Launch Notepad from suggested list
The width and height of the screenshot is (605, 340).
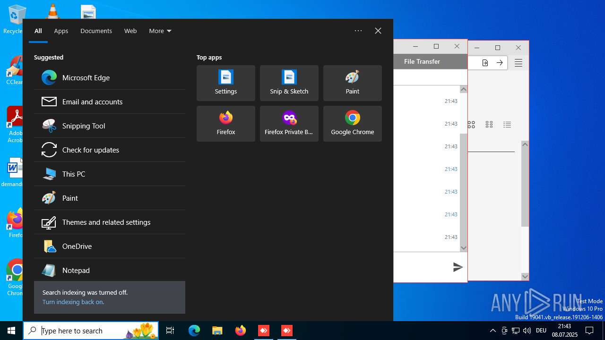(110, 270)
